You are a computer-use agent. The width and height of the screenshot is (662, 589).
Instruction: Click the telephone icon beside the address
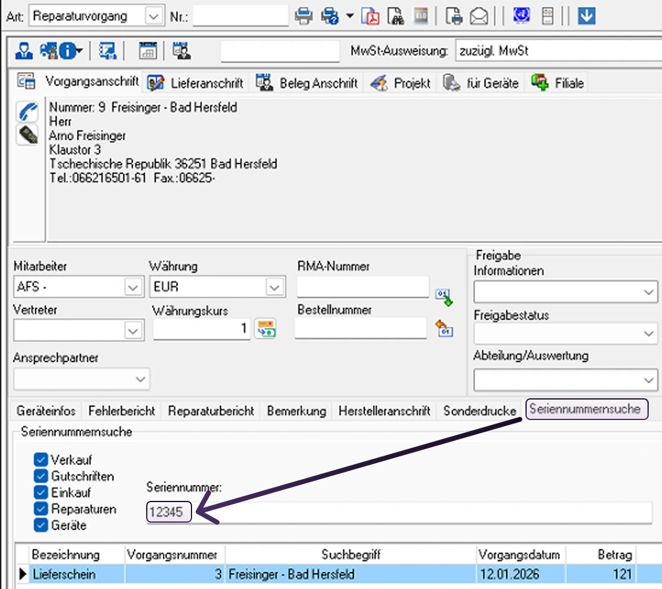tap(27, 112)
